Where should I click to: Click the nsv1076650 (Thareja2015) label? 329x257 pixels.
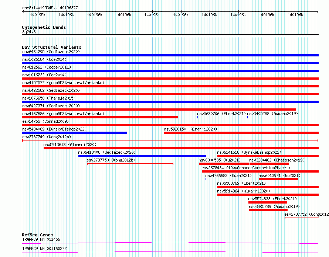click(x=49, y=98)
